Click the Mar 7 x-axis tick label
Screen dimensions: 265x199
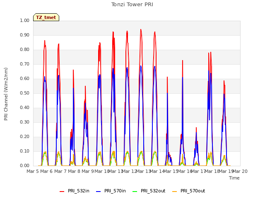click(60, 171)
